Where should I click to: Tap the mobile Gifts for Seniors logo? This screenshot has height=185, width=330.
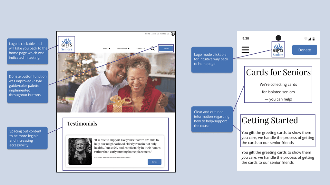(278, 50)
